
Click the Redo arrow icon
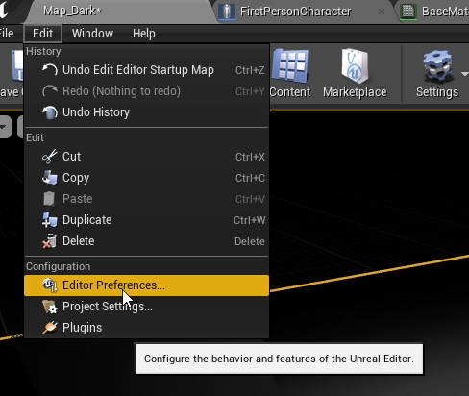coord(50,91)
